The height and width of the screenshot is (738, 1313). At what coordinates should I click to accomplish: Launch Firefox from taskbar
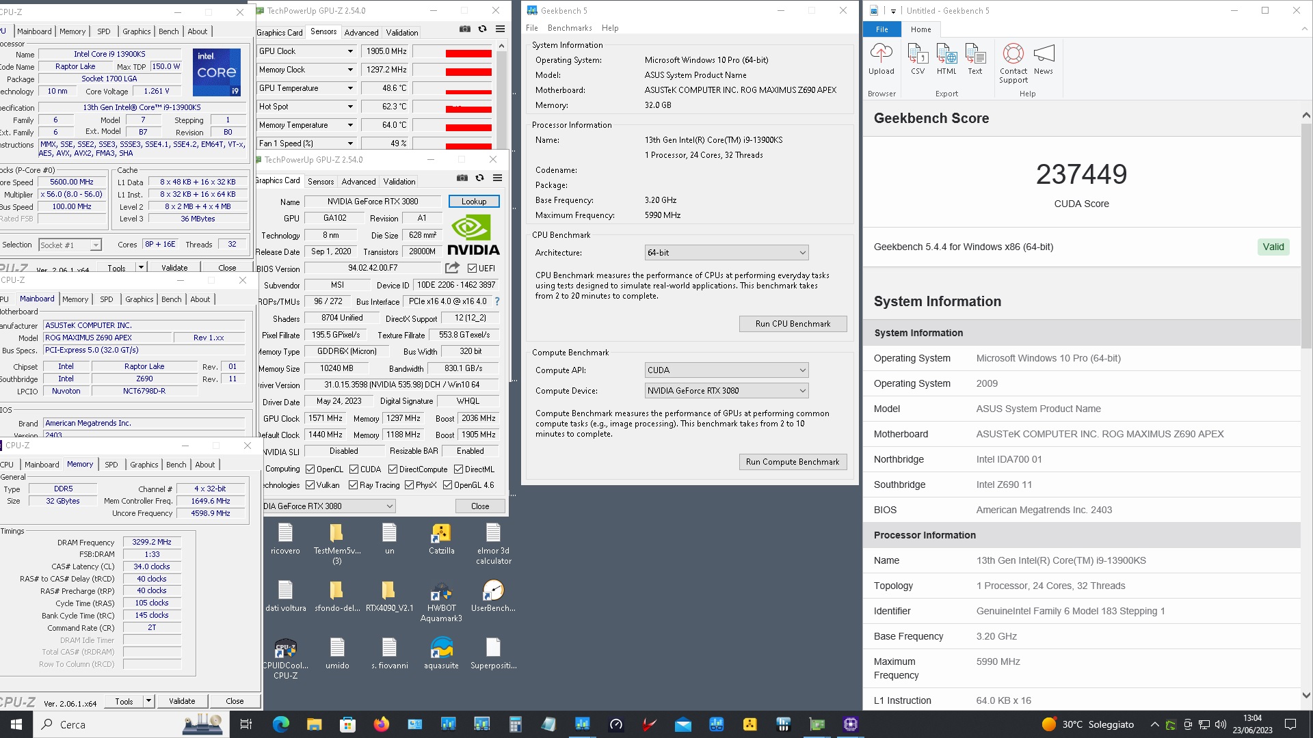click(x=381, y=724)
